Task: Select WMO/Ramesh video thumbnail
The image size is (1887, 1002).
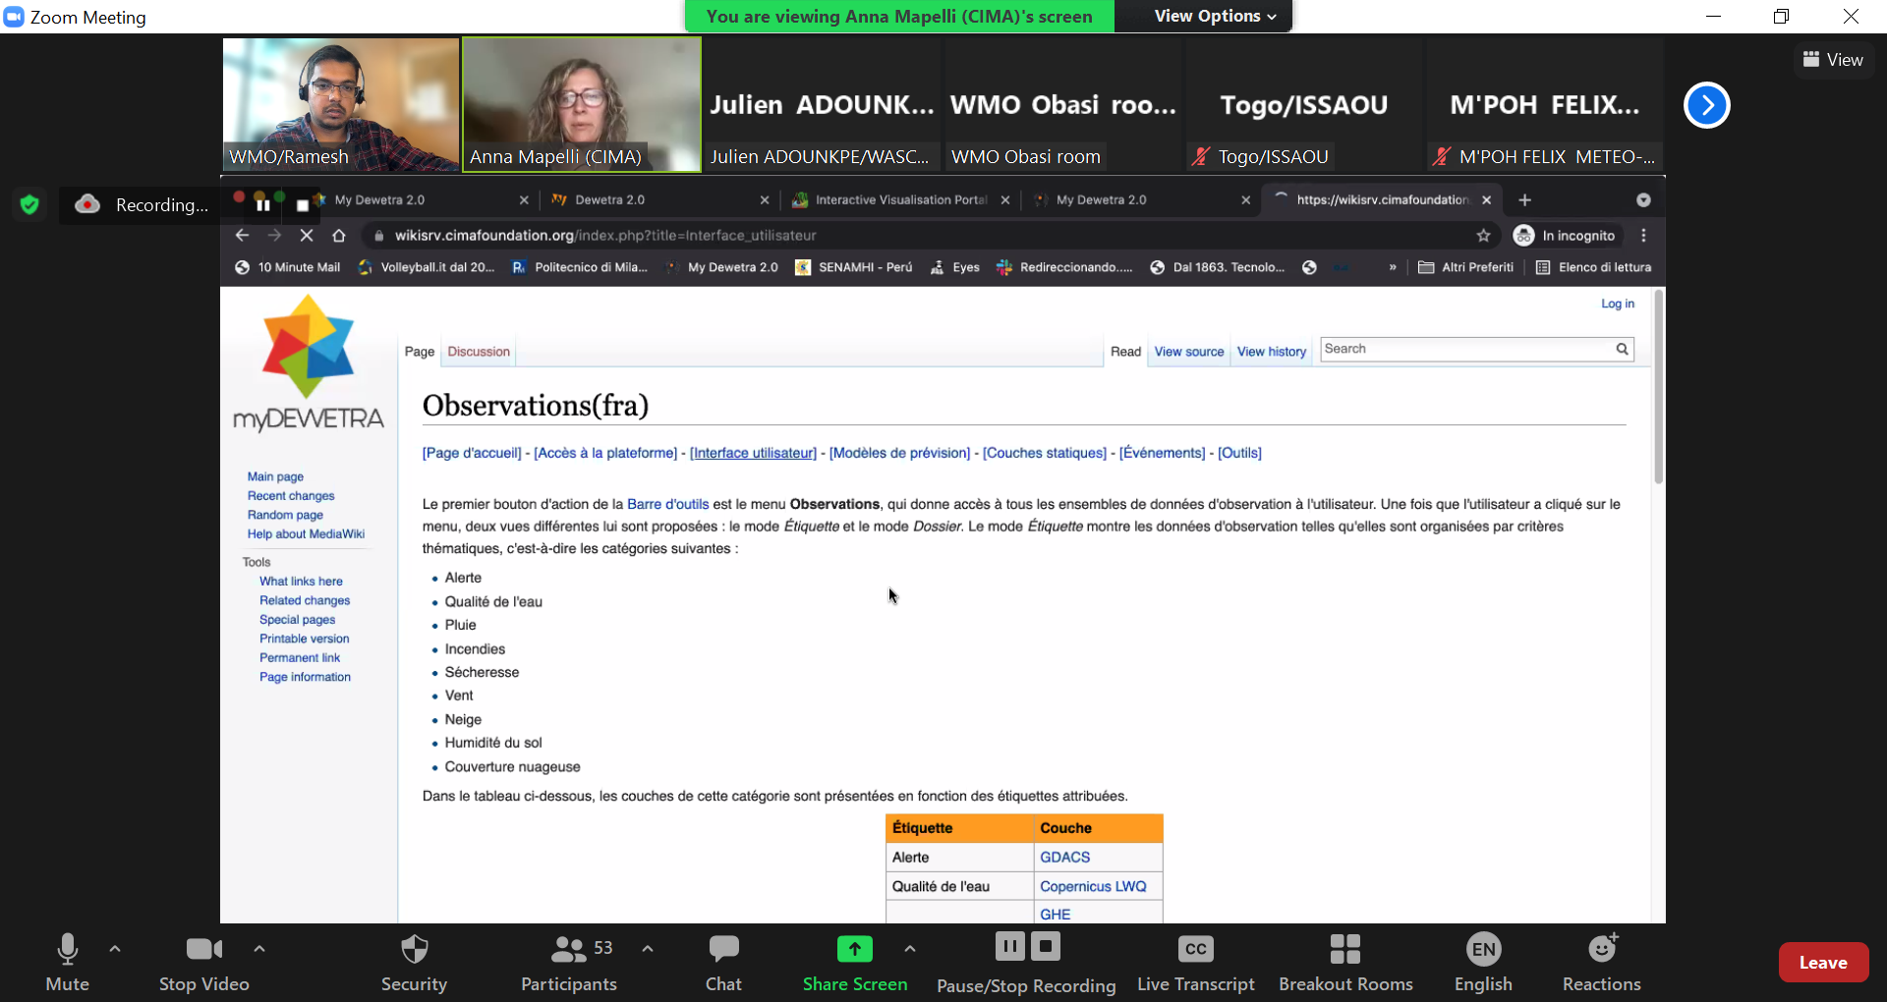Action: point(341,104)
